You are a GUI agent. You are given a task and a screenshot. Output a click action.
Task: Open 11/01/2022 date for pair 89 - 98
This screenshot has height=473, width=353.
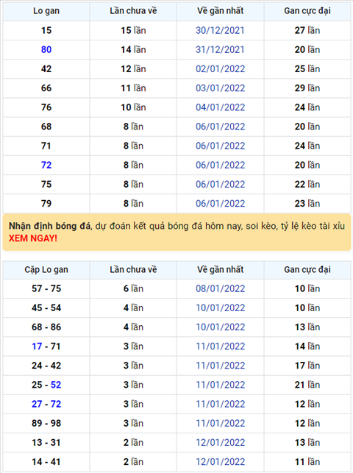coord(220,423)
